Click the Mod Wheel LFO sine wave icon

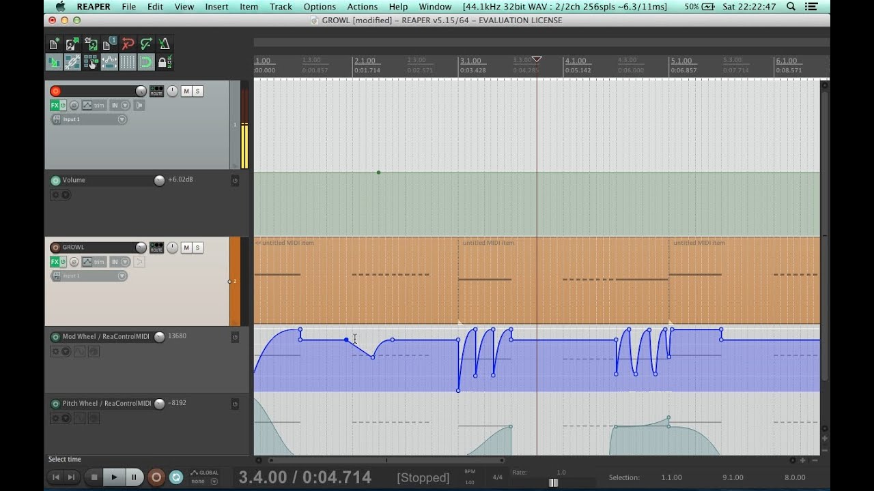click(x=79, y=352)
